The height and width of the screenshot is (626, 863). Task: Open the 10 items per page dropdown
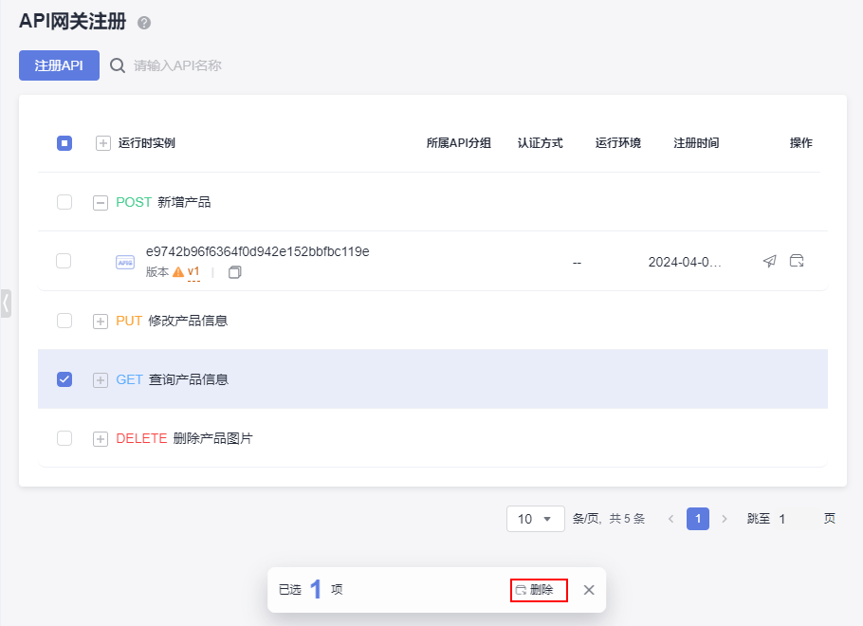[x=536, y=519]
